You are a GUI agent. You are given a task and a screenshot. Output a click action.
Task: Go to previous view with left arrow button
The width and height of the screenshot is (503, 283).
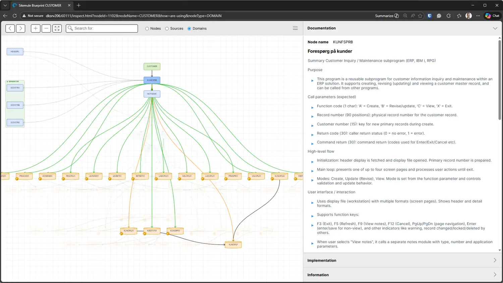(10, 29)
